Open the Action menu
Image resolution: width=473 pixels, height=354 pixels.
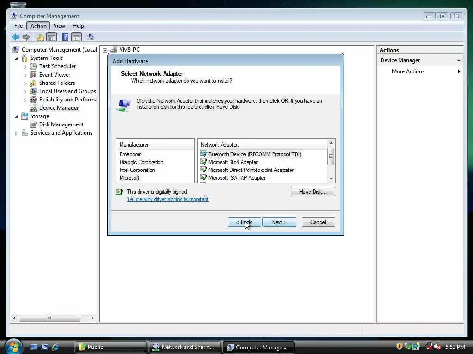38,26
